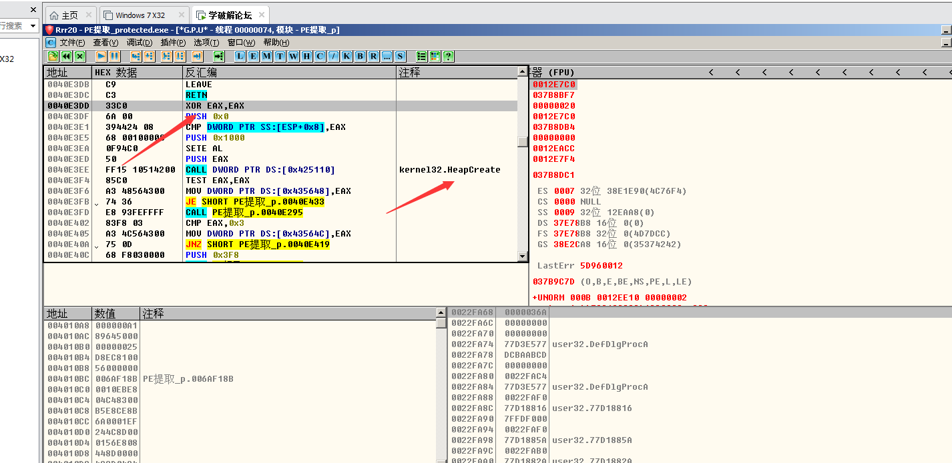The width and height of the screenshot is (952, 463).
Task: Open the Memory map with M button
Action: pos(266,57)
